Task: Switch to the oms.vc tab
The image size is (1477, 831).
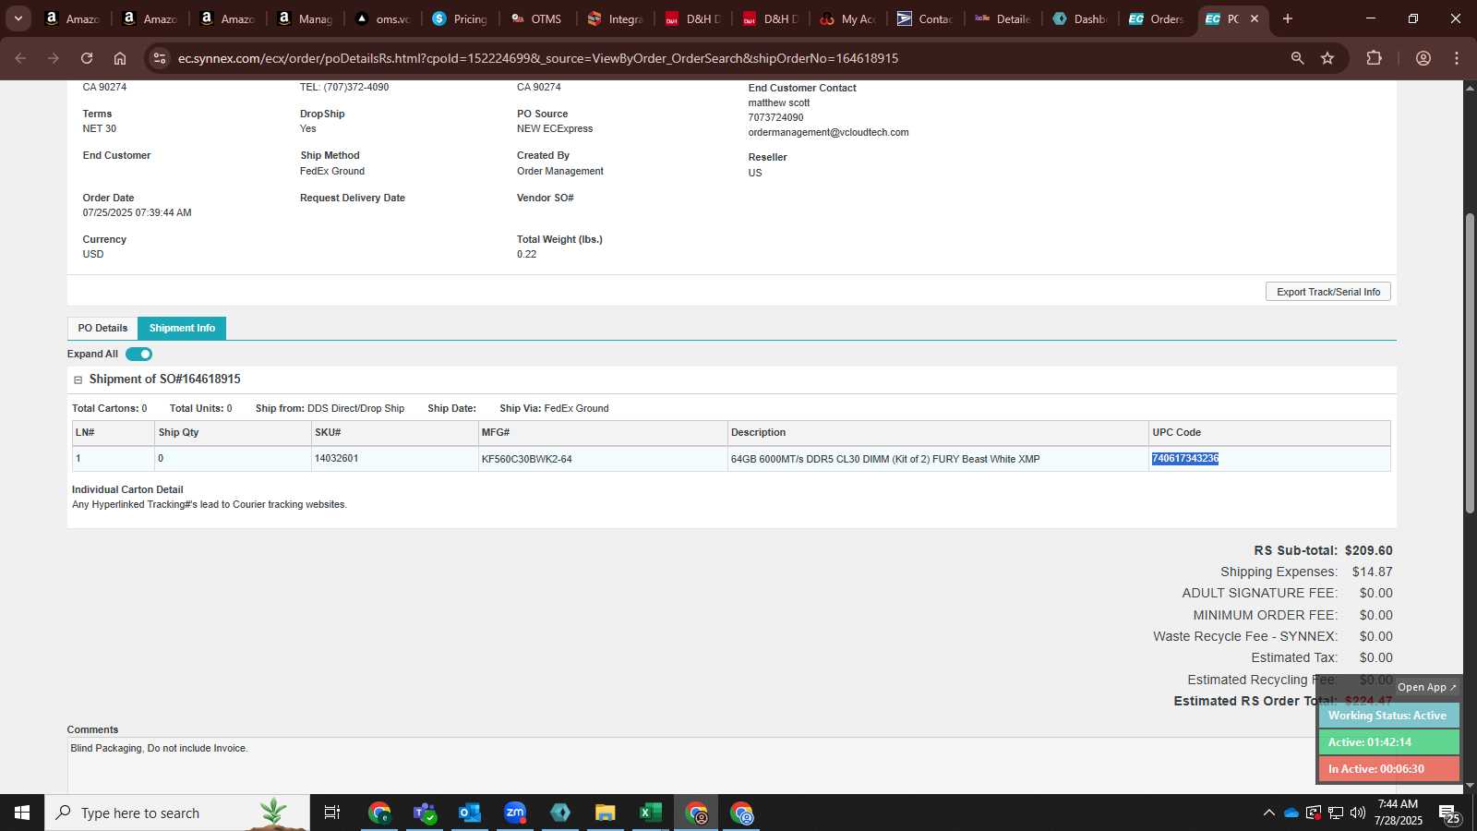Action: click(382, 18)
